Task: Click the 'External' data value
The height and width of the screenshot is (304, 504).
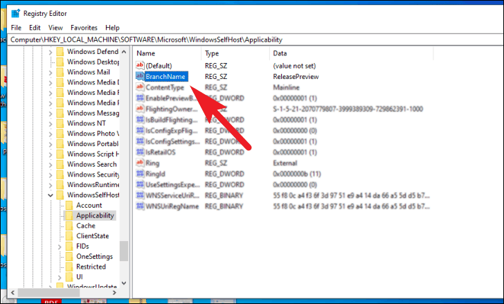Action: (x=285, y=163)
